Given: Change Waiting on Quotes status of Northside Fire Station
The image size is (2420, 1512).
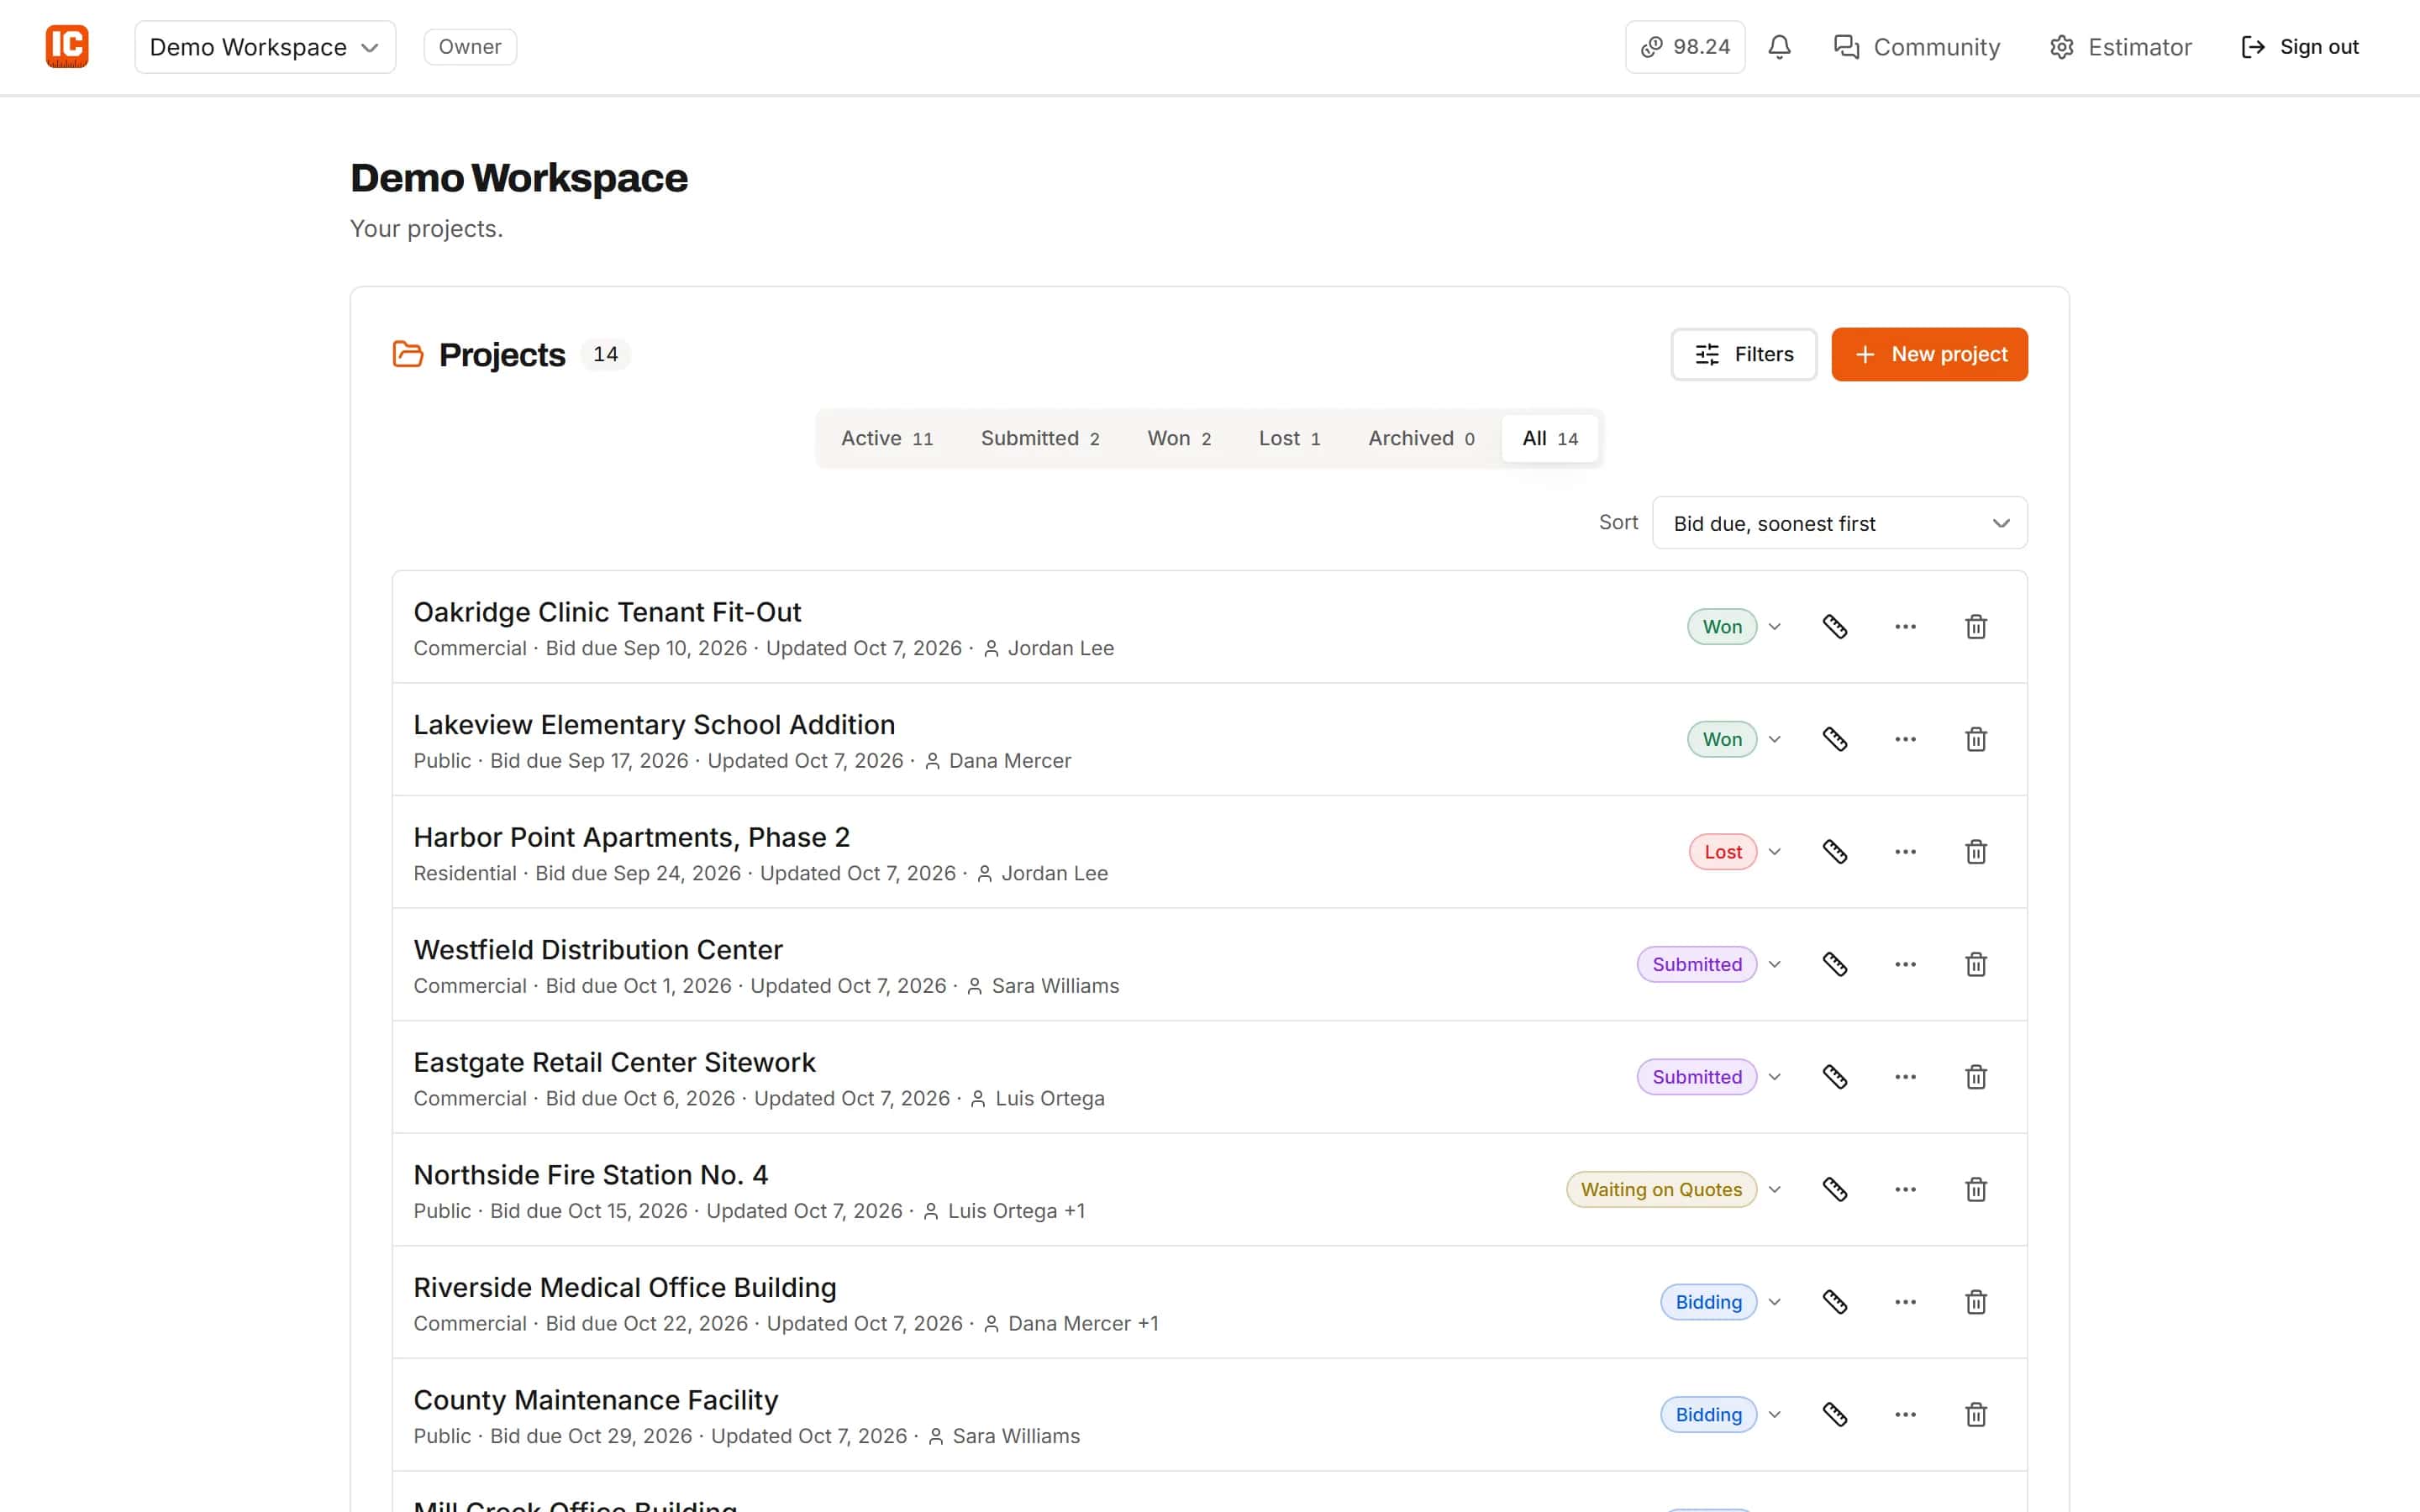Looking at the screenshot, I should pyautogui.click(x=1674, y=1189).
